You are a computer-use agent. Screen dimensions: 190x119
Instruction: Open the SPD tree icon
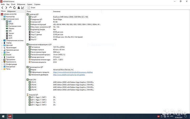click(7, 31)
